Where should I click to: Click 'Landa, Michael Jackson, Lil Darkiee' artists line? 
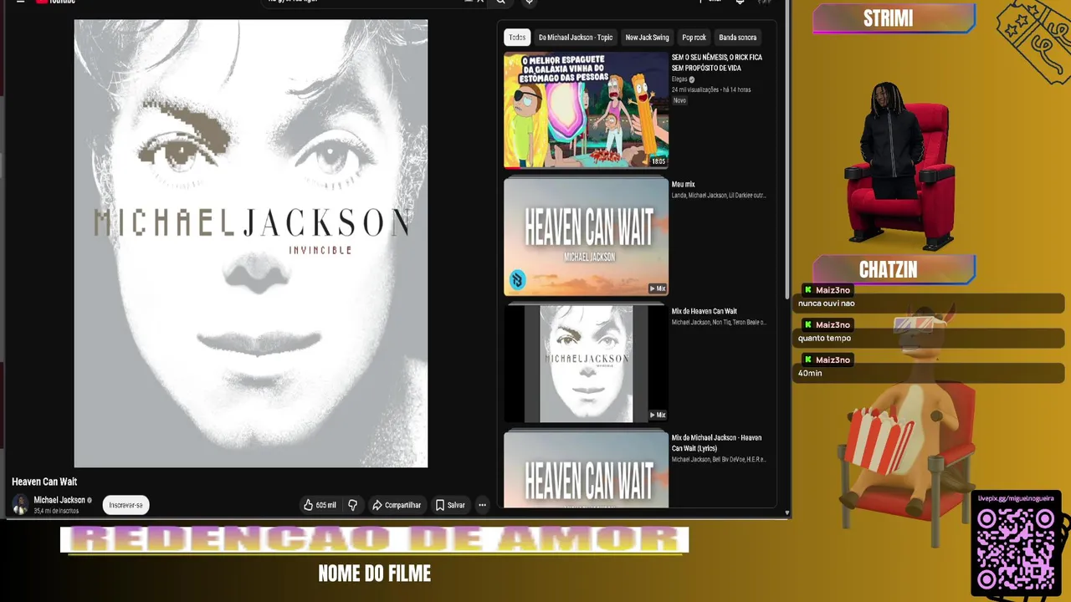[719, 196]
